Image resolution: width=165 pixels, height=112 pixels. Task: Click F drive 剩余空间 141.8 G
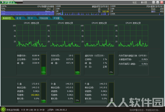pyautogui.click(x=96, y=87)
